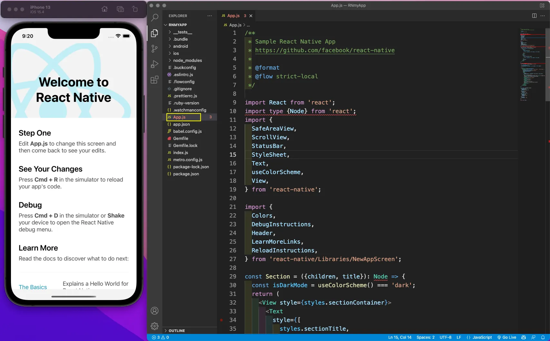Click line number 21 in gutter
Viewport: 550px width, 341px height.
click(x=233, y=207)
